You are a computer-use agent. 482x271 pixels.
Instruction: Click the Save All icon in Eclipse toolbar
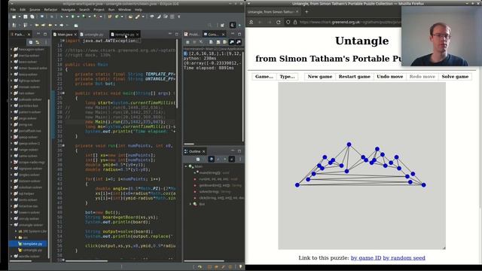[32, 17]
